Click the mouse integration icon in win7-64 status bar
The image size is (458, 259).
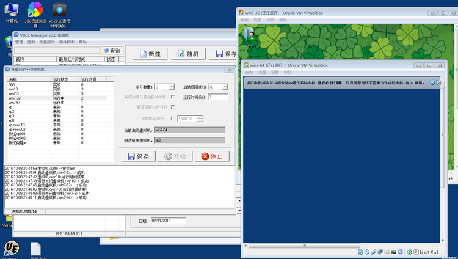point(409,252)
